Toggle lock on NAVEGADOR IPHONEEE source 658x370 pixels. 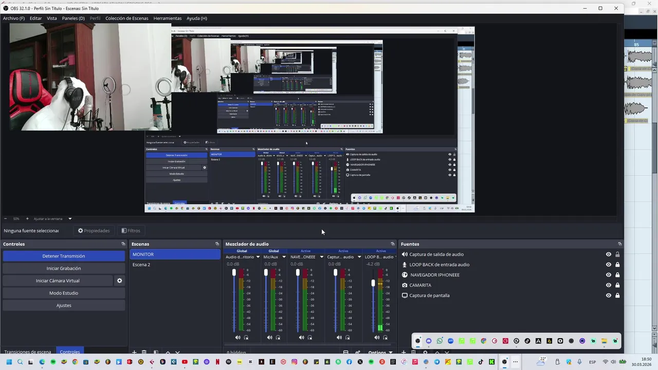(617, 275)
